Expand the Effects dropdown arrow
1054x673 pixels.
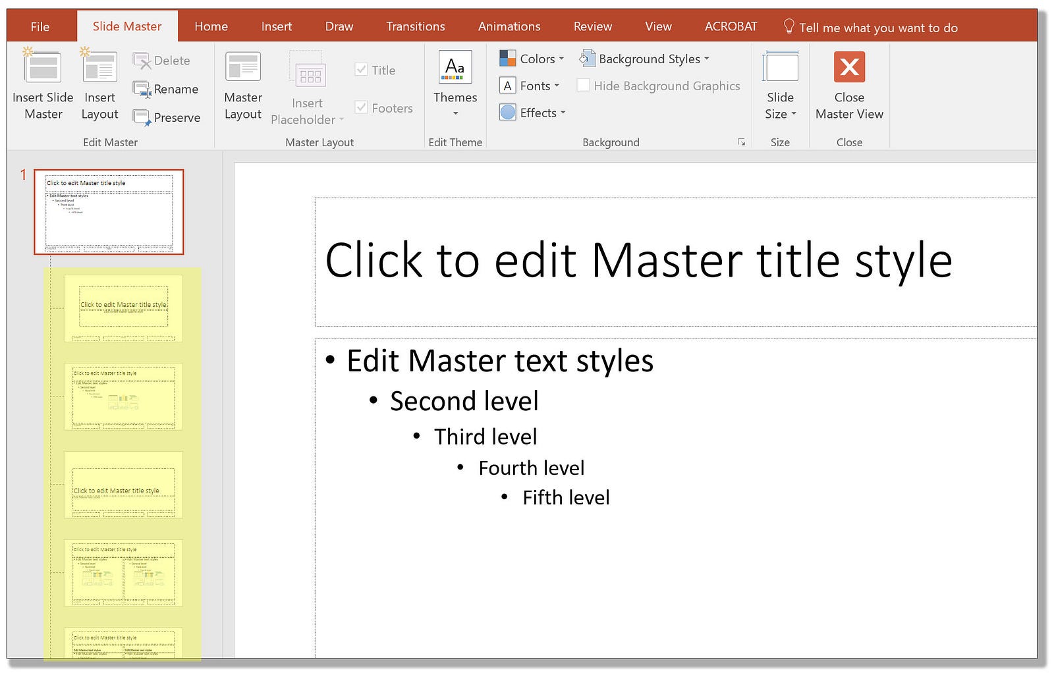click(563, 113)
